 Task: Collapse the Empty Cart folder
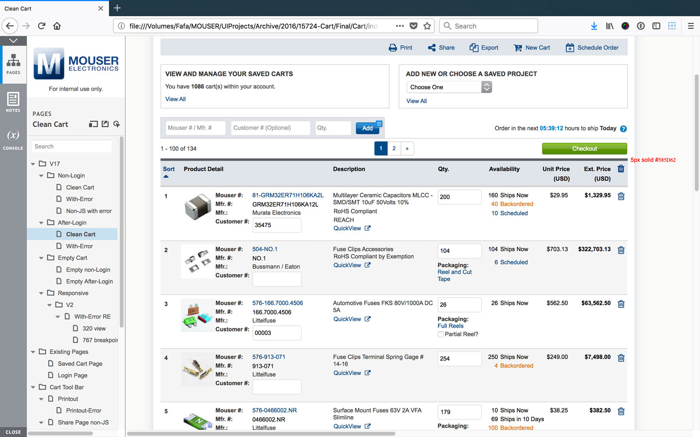41,258
